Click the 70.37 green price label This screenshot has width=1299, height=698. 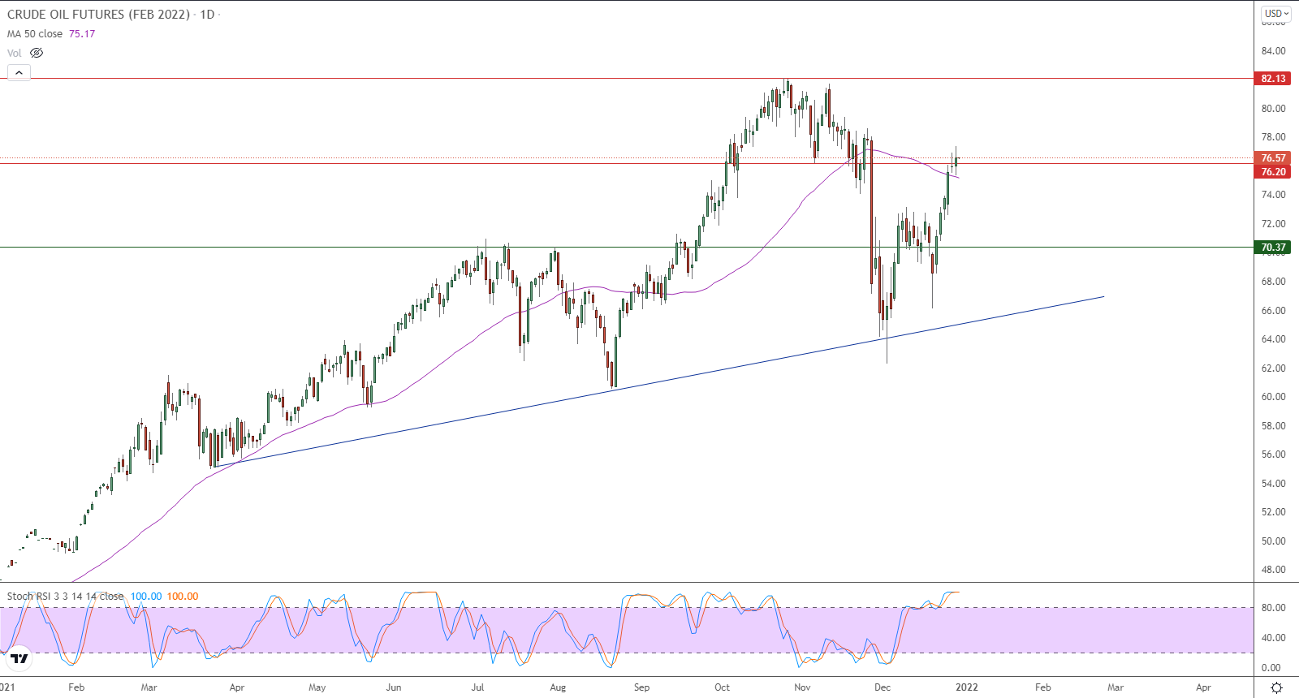[1273, 248]
